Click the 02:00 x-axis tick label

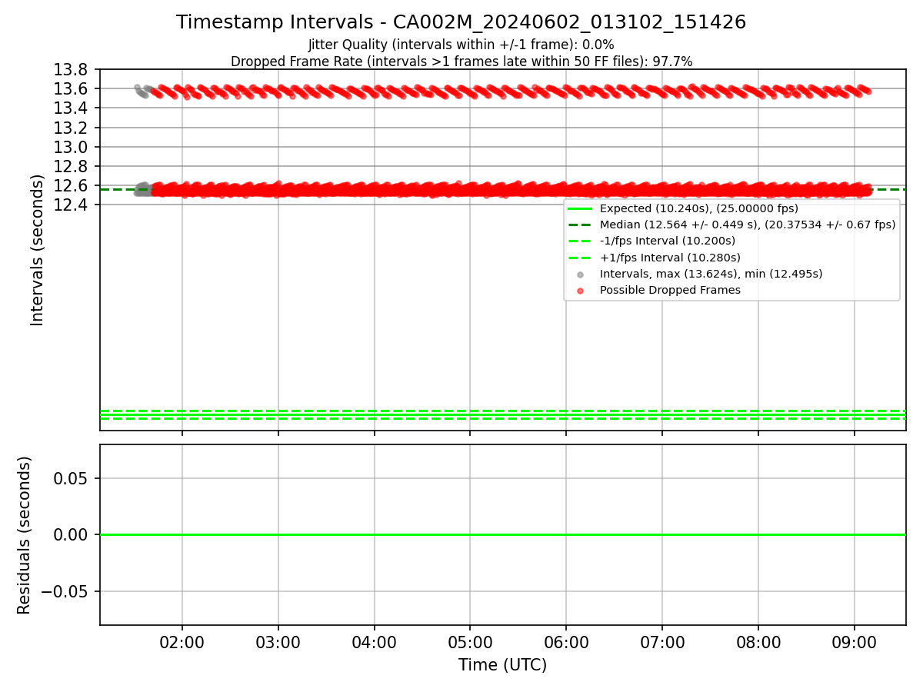tap(182, 644)
